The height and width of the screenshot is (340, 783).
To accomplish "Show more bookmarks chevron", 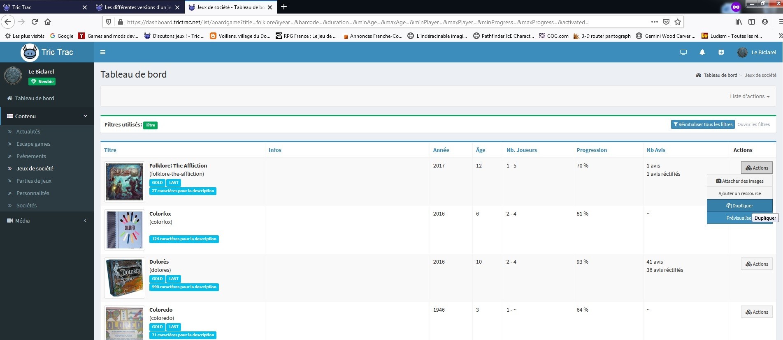I will tap(780, 36).
